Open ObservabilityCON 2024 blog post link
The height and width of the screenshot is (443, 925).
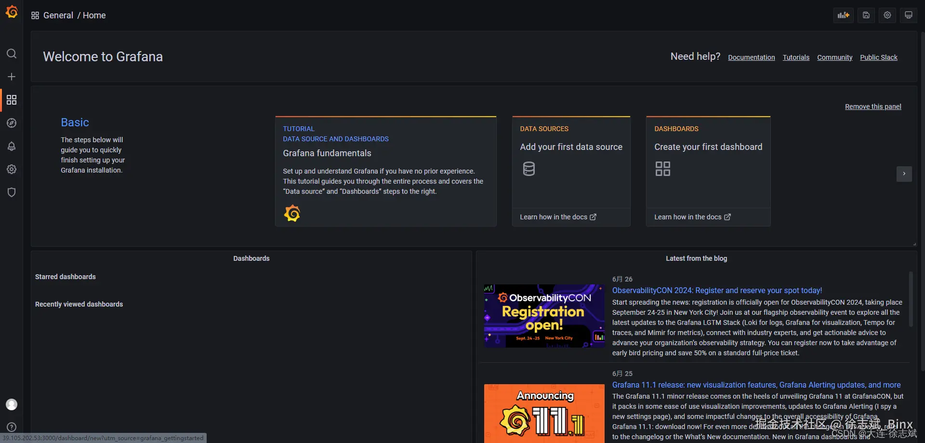click(717, 290)
